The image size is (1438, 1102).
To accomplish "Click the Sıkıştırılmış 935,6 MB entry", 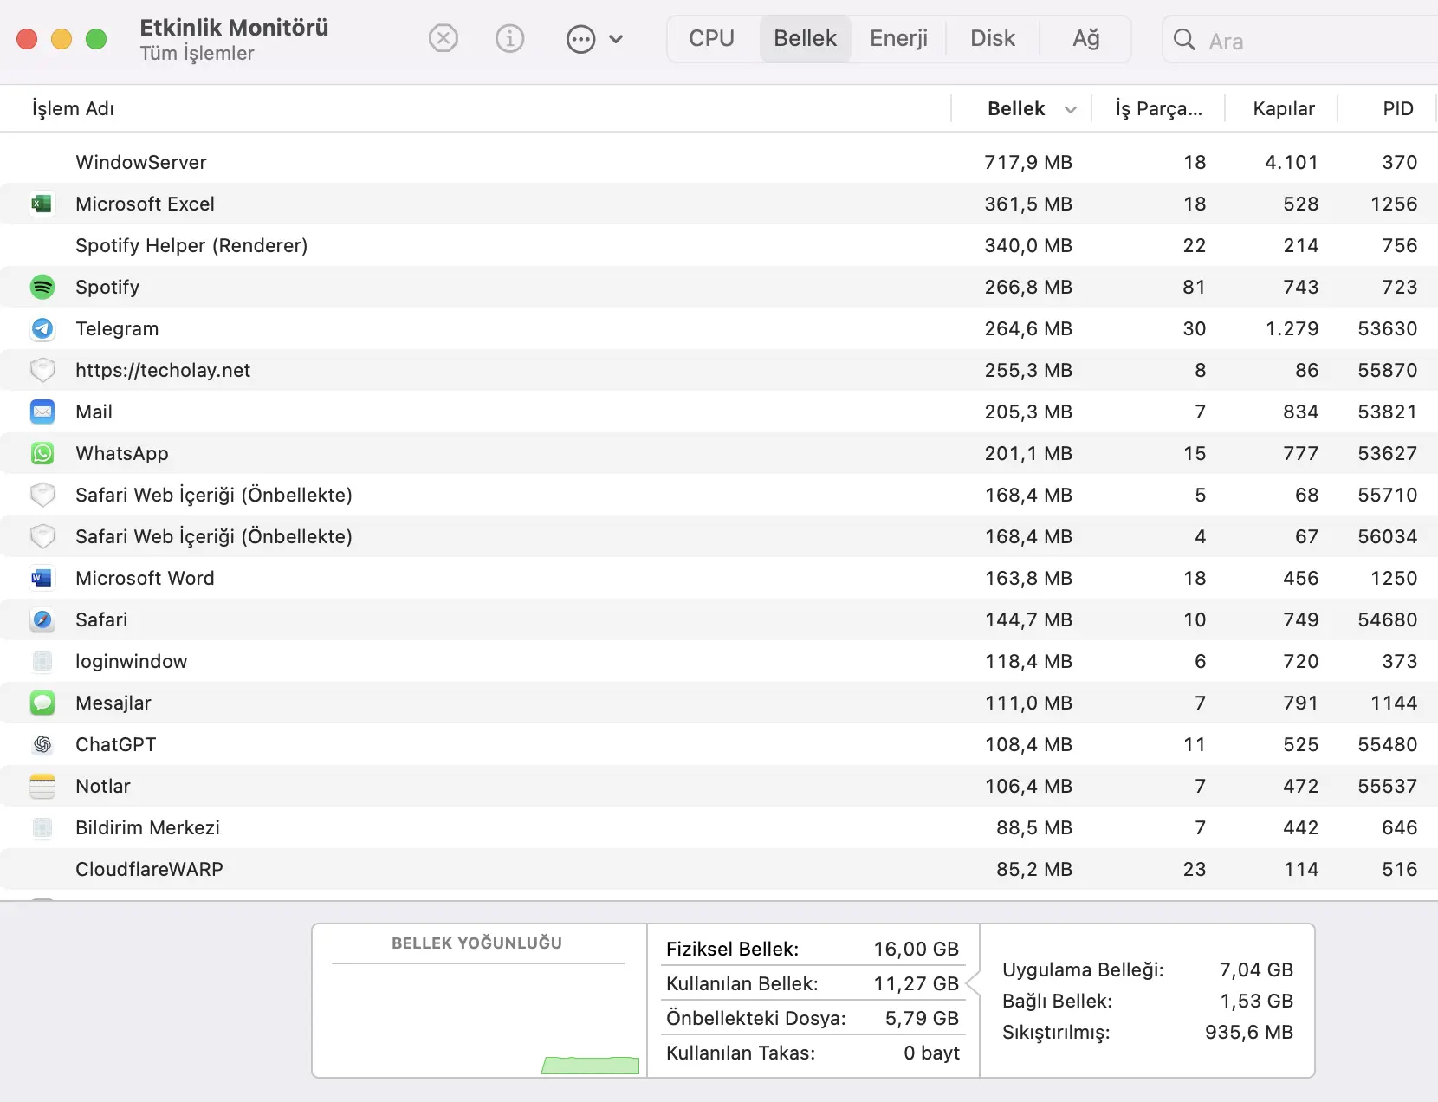I will (1148, 1032).
